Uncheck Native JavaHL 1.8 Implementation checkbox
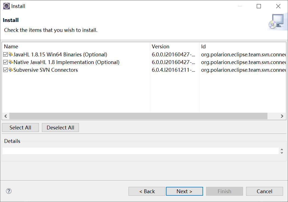Screen dimensions: 288x202 click(x=5, y=62)
